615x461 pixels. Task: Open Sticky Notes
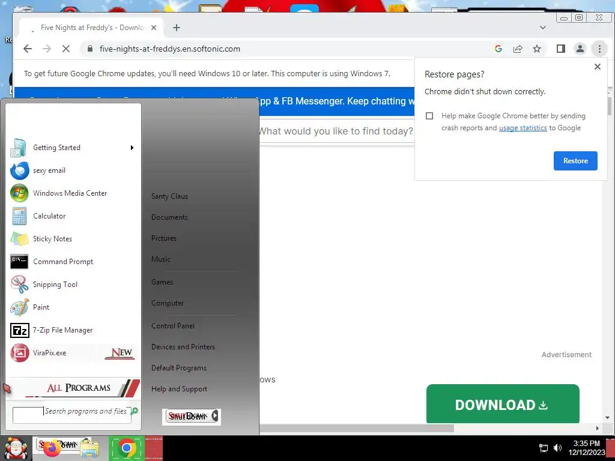[x=73, y=239]
